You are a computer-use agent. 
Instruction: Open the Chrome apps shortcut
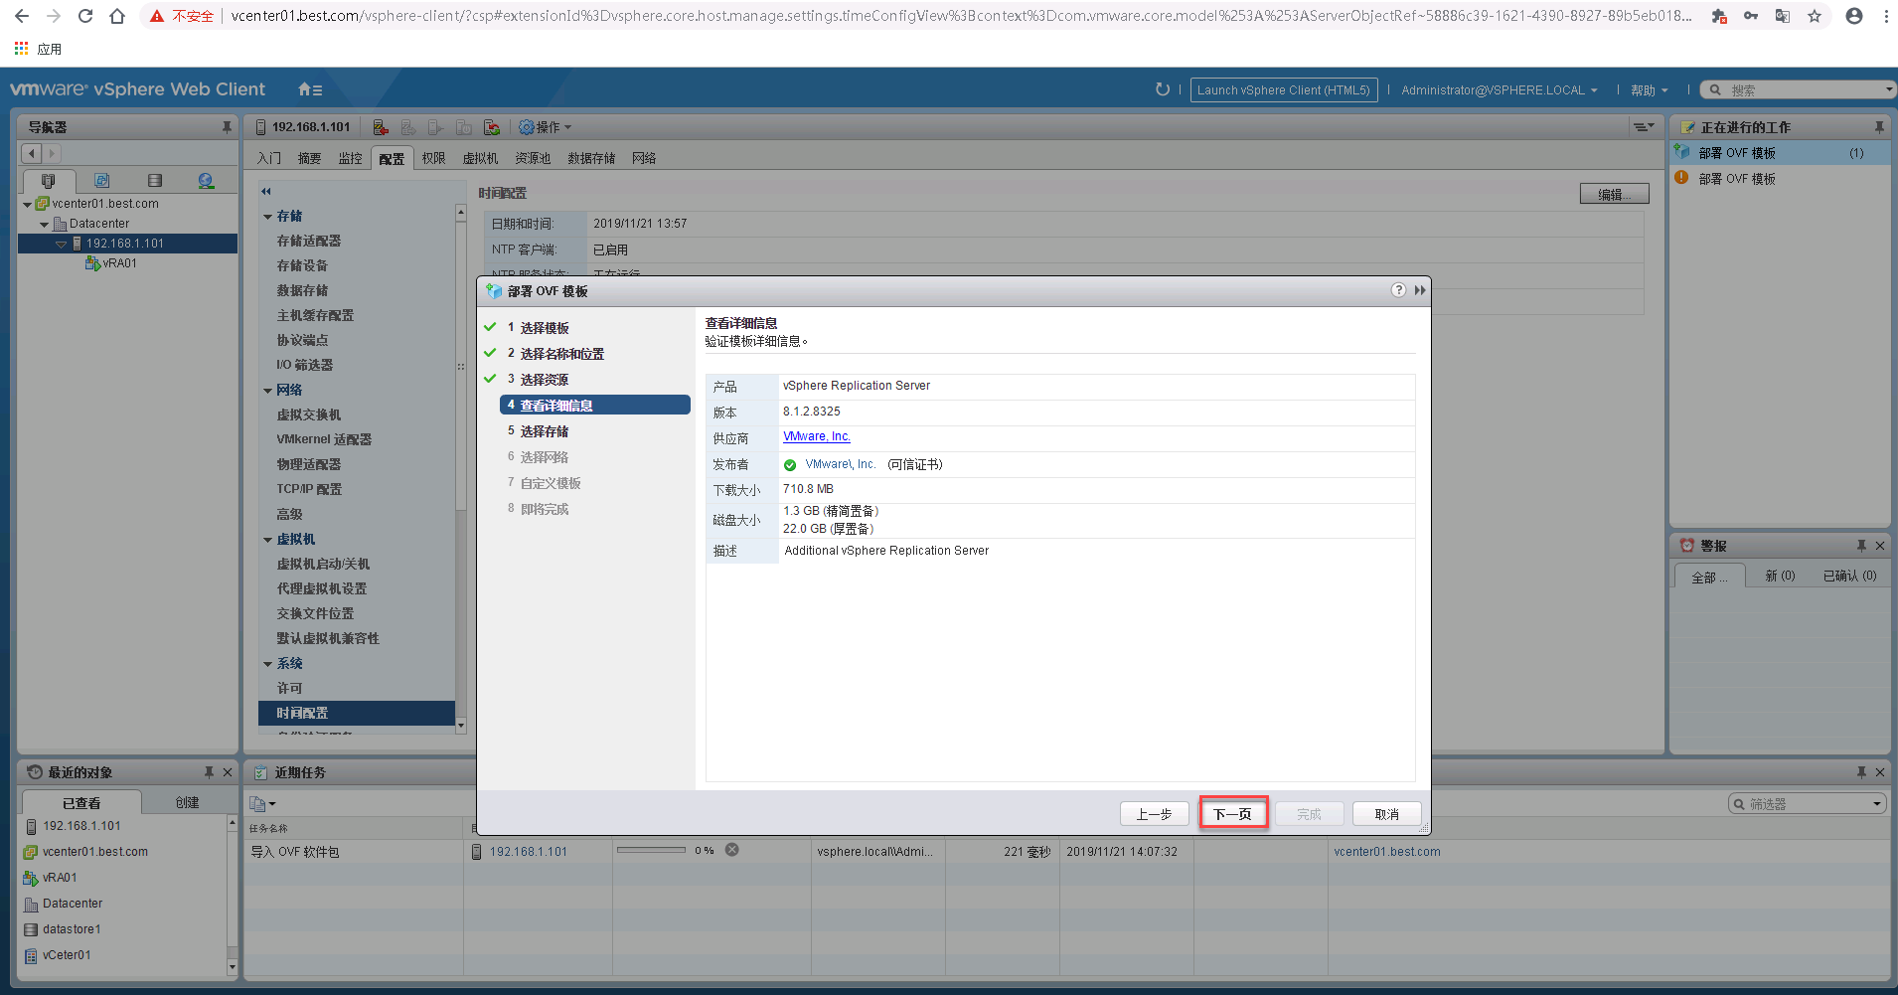click(x=38, y=49)
